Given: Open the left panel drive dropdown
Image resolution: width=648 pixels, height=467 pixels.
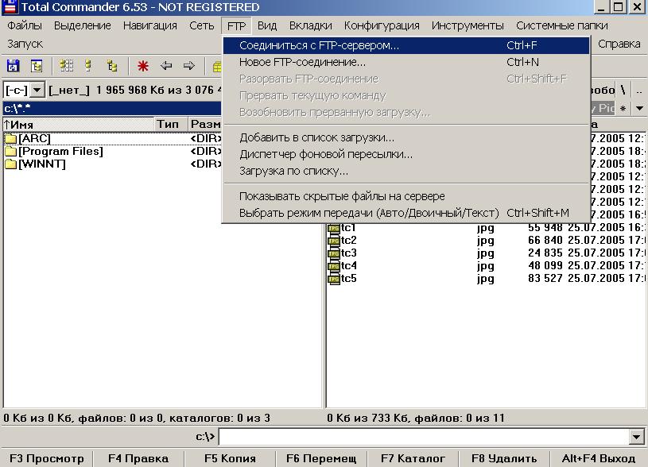Looking at the screenshot, I should (36, 91).
